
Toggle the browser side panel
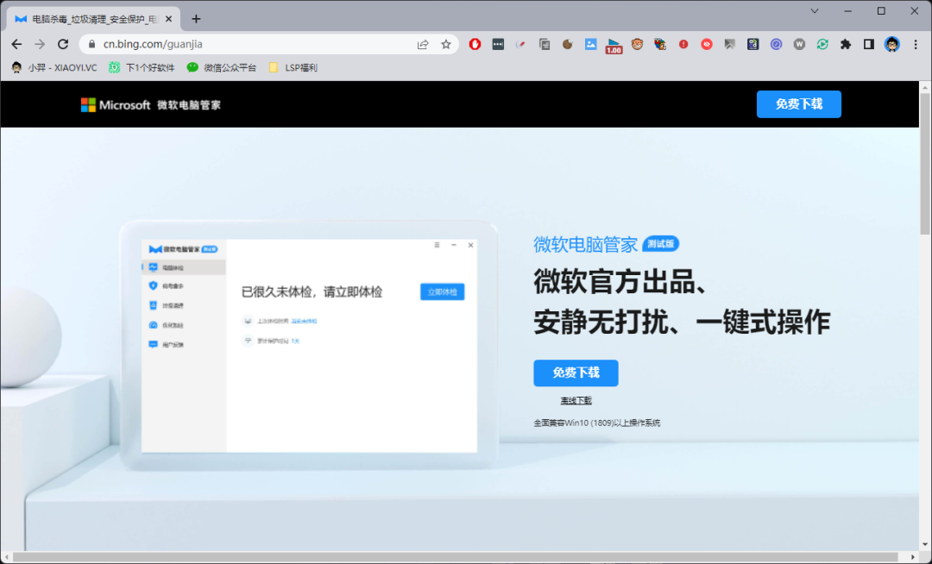[x=869, y=44]
